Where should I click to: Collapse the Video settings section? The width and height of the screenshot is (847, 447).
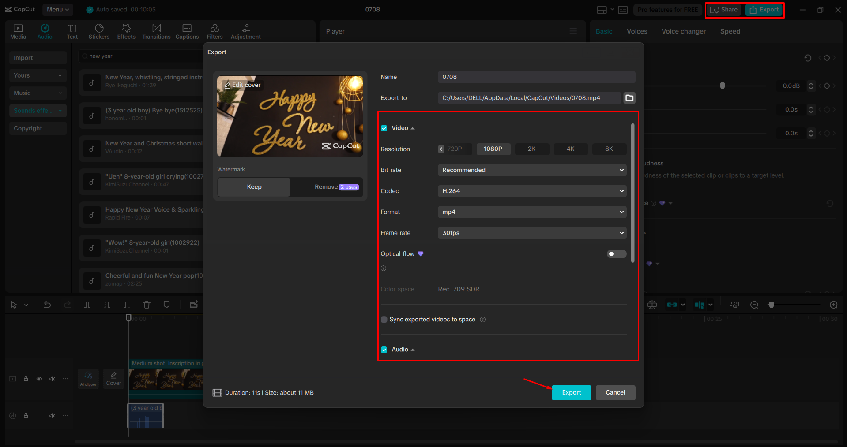click(412, 128)
